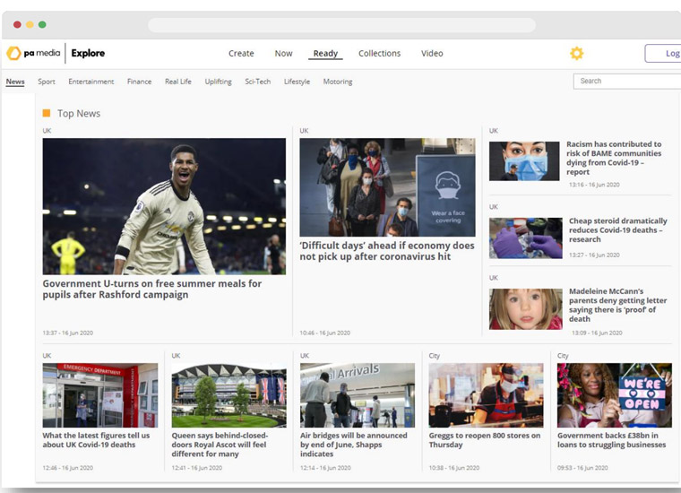Open the Real Life category
This screenshot has height=493, width=681.
(x=178, y=82)
